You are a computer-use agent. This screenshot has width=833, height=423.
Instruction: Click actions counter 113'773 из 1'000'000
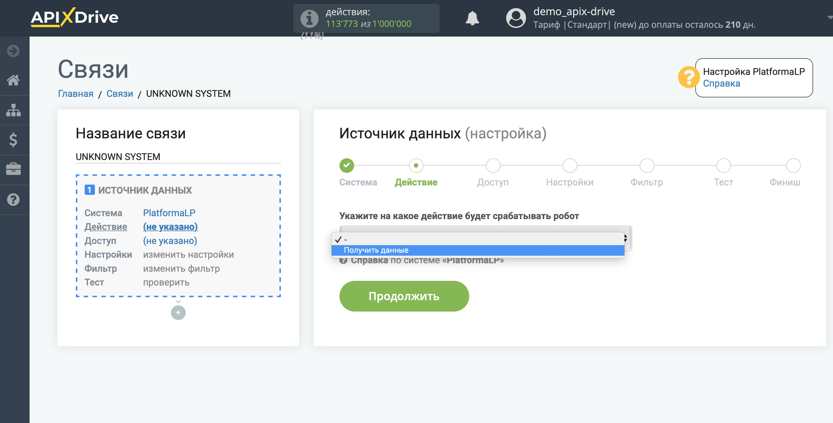tap(368, 24)
